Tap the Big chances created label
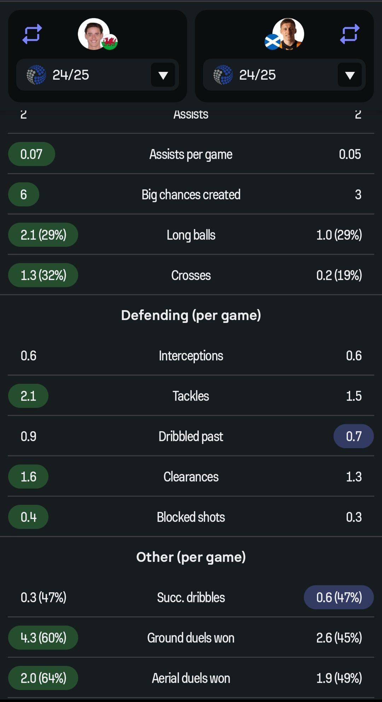This screenshot has height=702, width=382. point(191,195)
